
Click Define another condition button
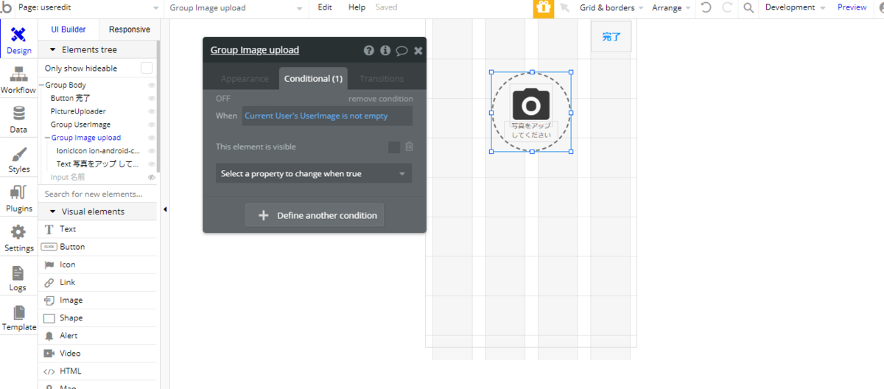point(315,215)
